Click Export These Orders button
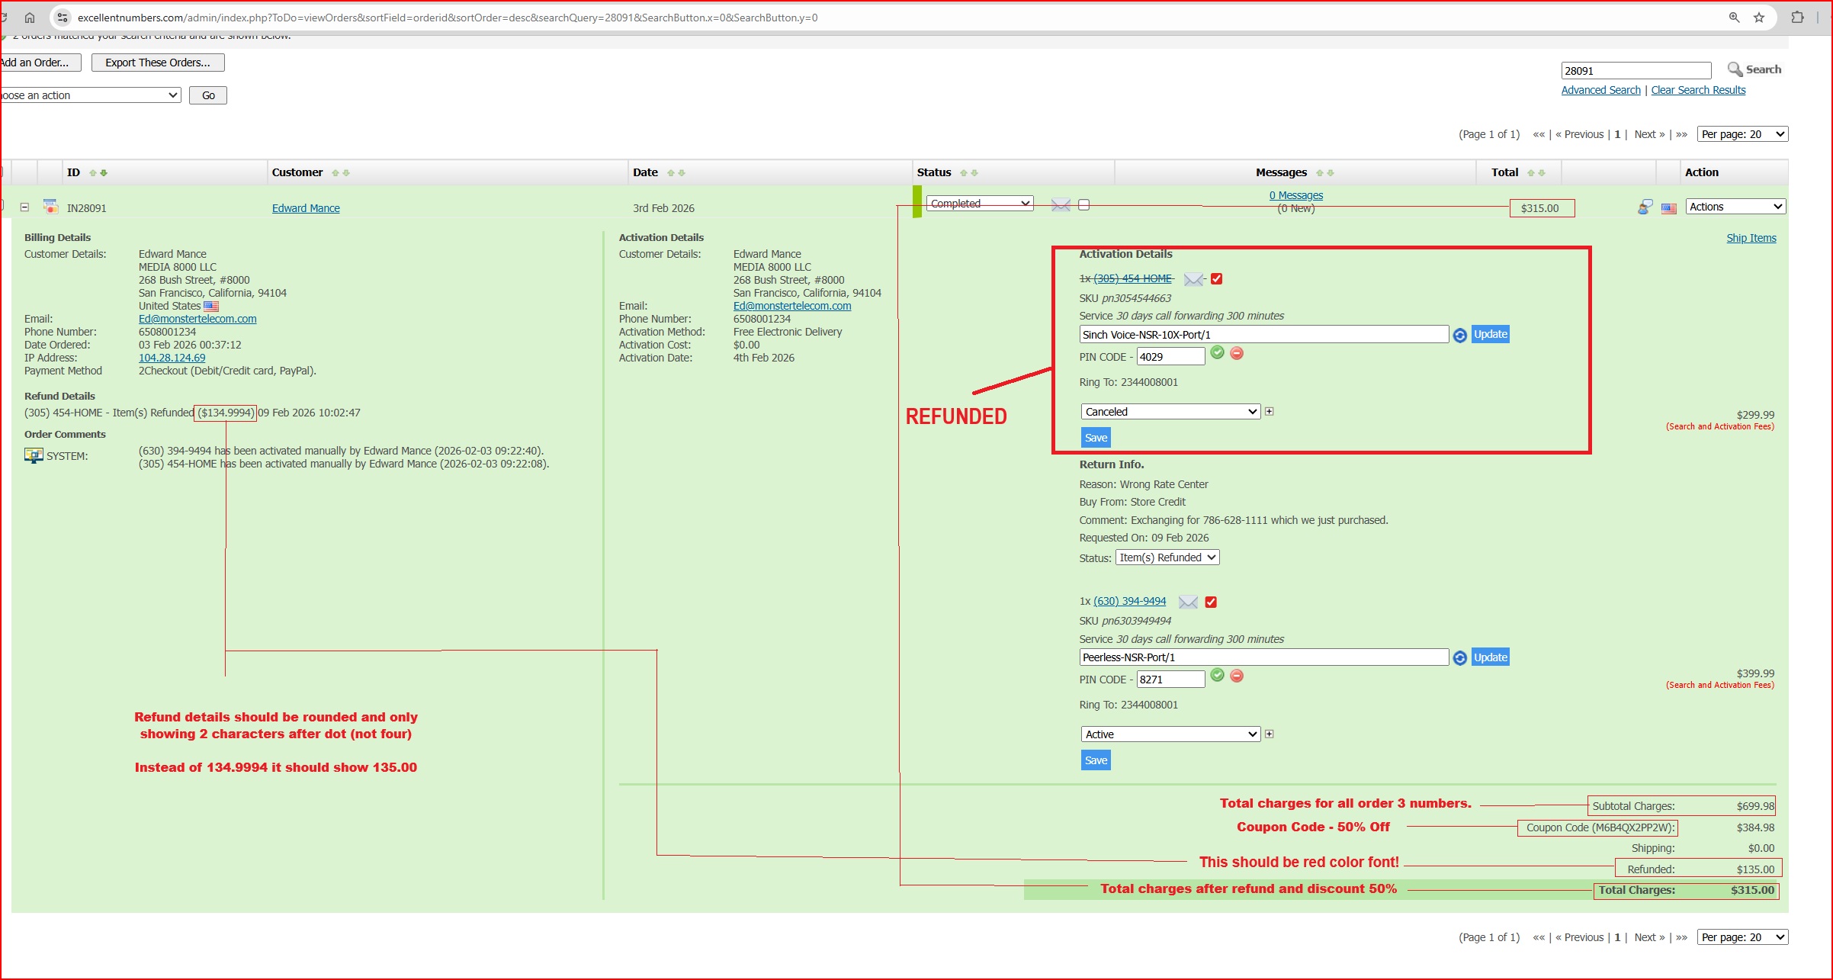 click(x=158, y=63)
